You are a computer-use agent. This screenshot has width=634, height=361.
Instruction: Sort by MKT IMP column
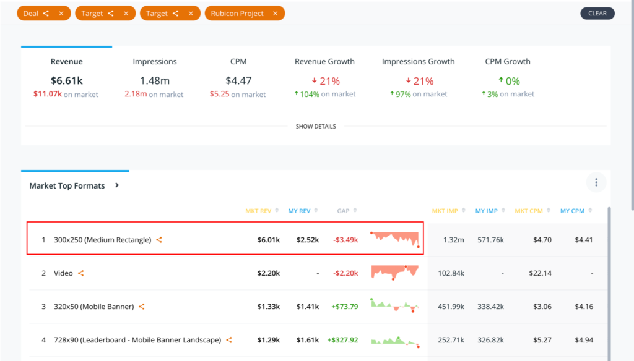[x=448, y=211]
